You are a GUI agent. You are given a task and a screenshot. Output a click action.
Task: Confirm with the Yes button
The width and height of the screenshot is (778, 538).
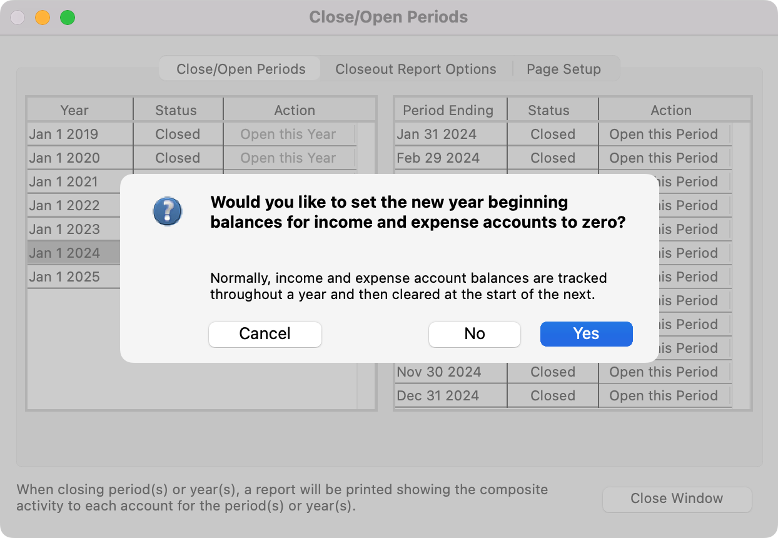(586, 334)
